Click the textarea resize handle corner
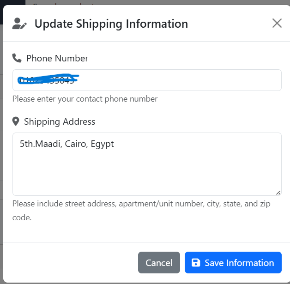Viewport: 290px width, 284px height. coord(278,193)
